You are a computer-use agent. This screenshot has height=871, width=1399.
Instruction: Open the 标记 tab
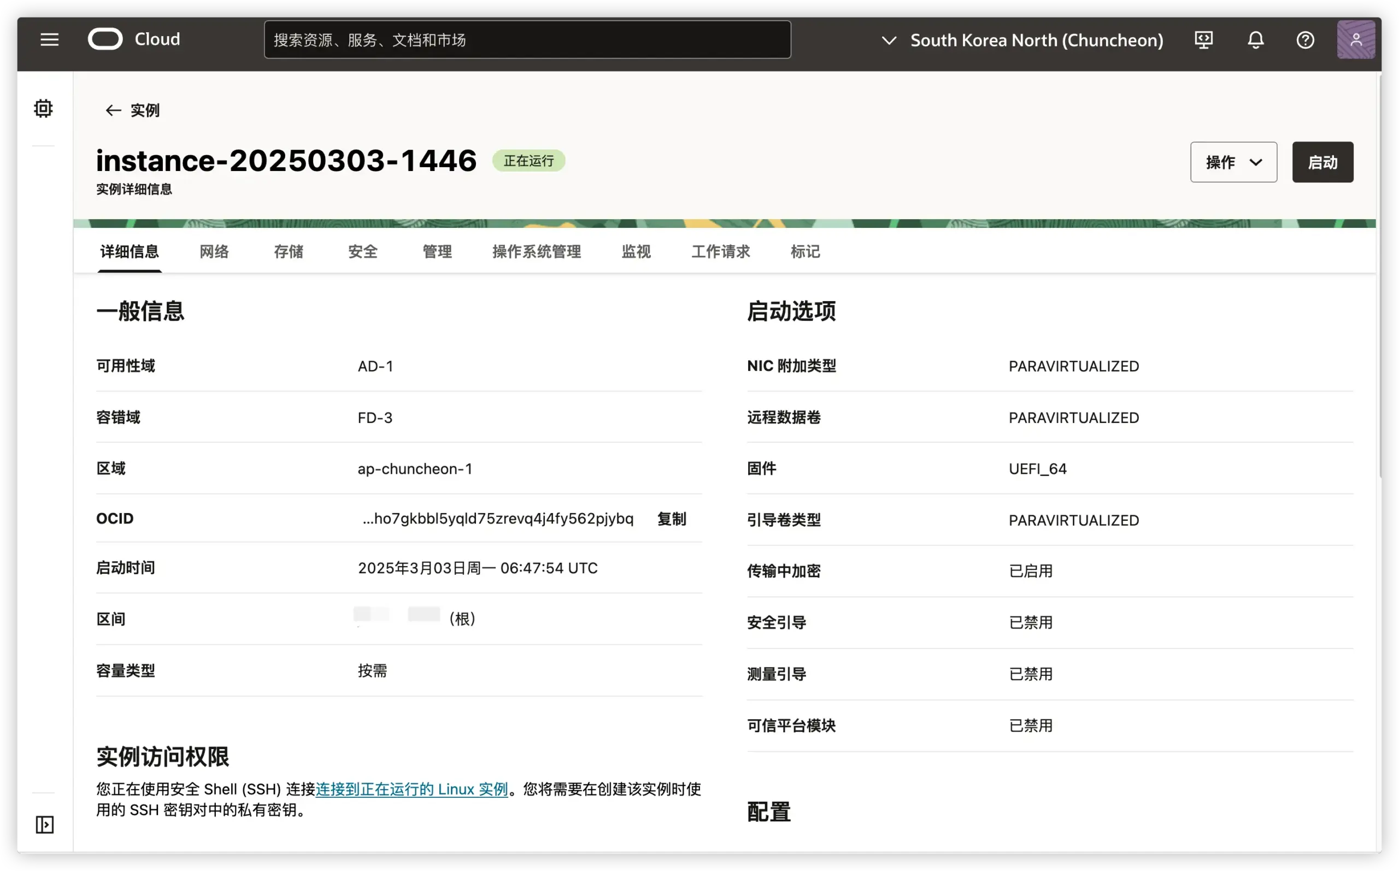click(804, 252)
